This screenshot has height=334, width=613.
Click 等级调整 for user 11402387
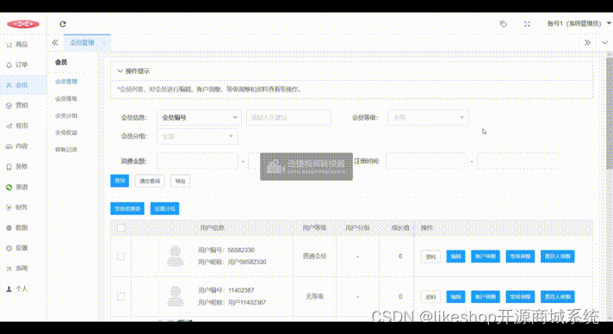pos(520,297)
